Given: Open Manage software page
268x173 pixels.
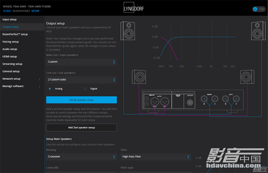Looking at the screenshot, I should coord(13,86).
